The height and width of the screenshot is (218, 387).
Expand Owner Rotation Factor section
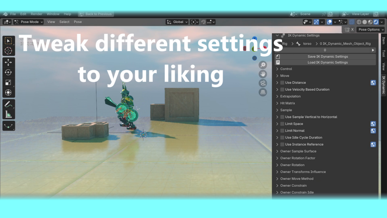click(277, 158)
